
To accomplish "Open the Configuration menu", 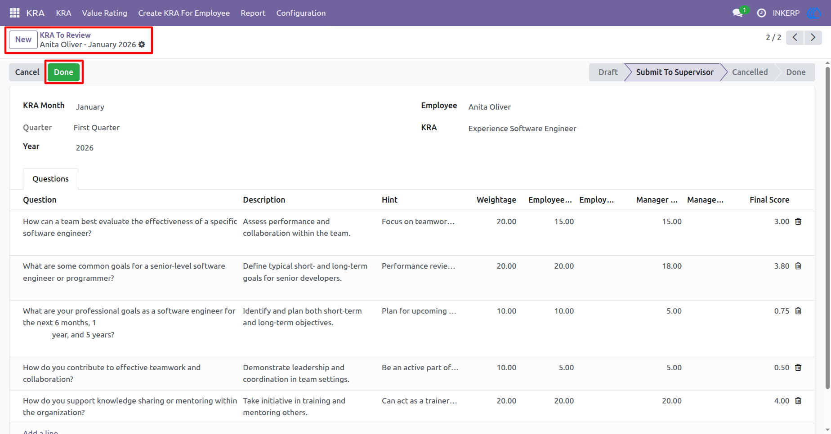I will 301,13.
